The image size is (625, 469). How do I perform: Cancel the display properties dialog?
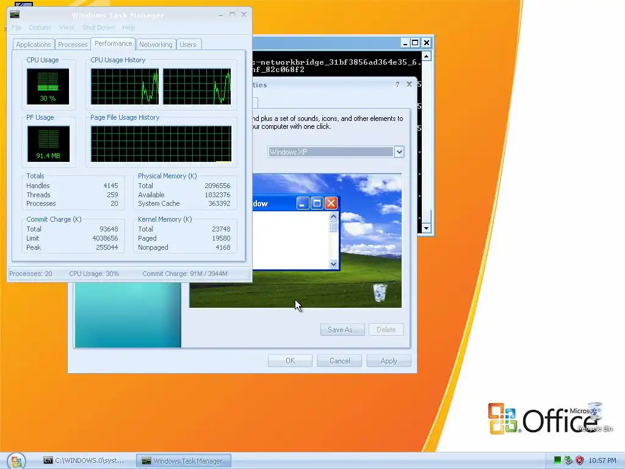click(339, 361)
